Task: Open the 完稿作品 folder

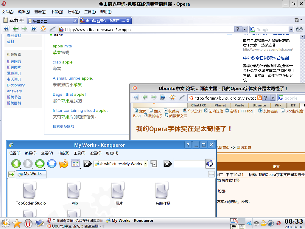Action: (163, 194)
